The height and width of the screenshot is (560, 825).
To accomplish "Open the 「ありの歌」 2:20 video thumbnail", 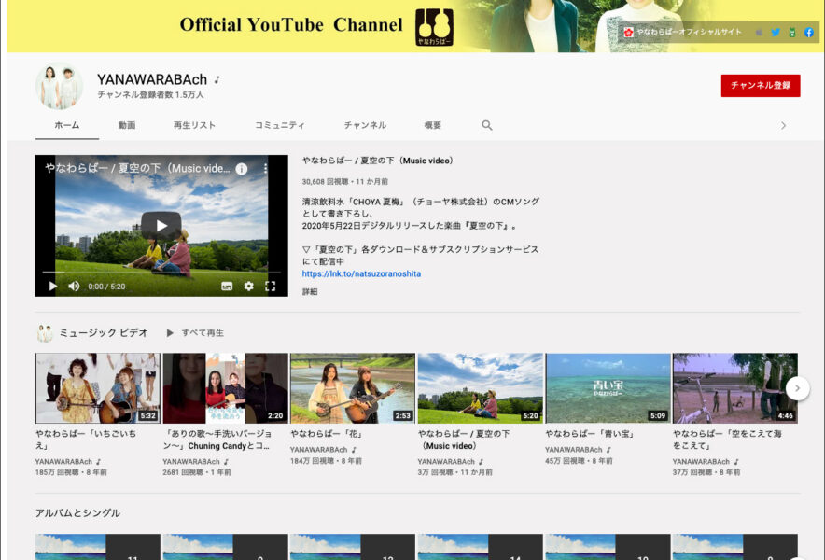I will (x=225, y=388).
